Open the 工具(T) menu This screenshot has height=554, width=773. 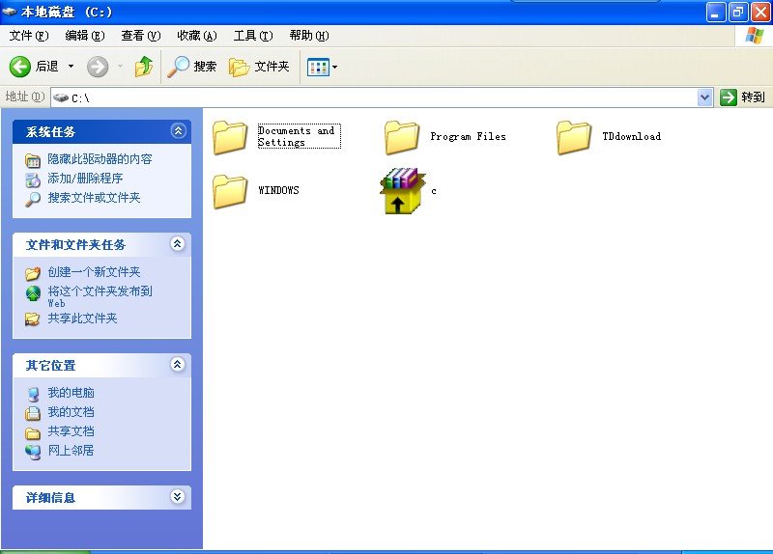point(252,36)
